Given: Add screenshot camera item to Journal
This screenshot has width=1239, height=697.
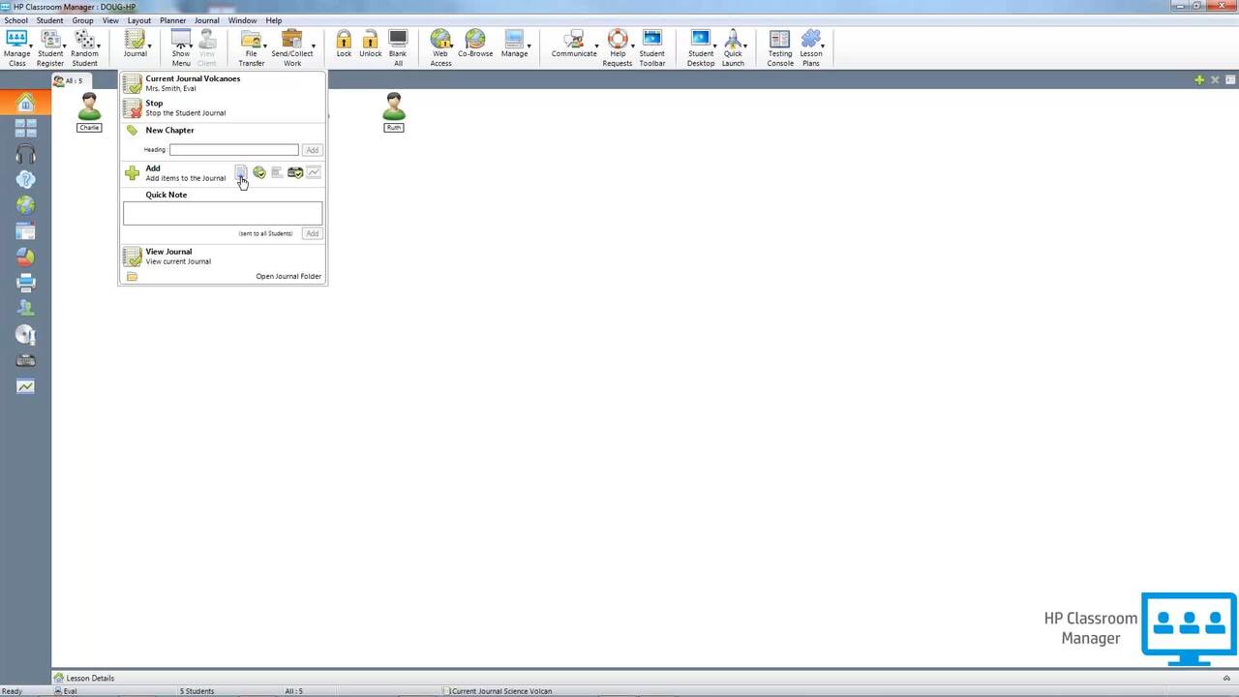Looking at the screenshot, I should (295, 172).
